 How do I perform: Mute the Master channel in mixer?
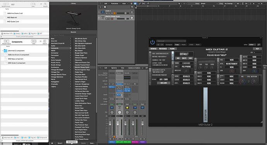pyautogui.click(x=141, y=139)
